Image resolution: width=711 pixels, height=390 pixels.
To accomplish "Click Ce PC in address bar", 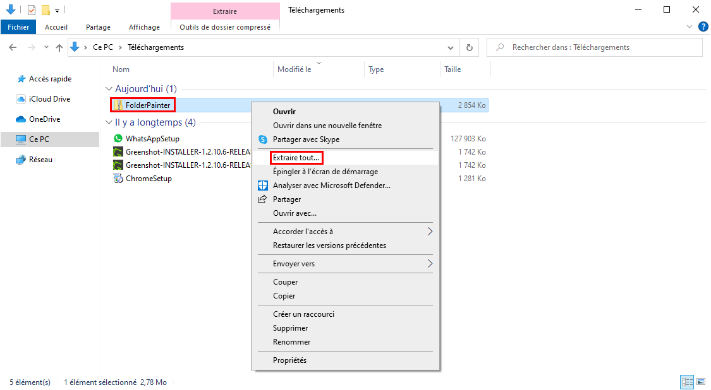I will (x=103, y=47).
